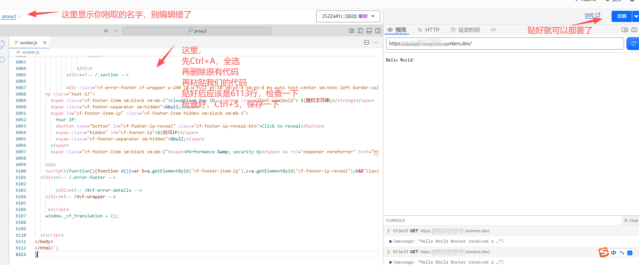
Task: Click the Hello World! preview text
Action: point(400,60)
